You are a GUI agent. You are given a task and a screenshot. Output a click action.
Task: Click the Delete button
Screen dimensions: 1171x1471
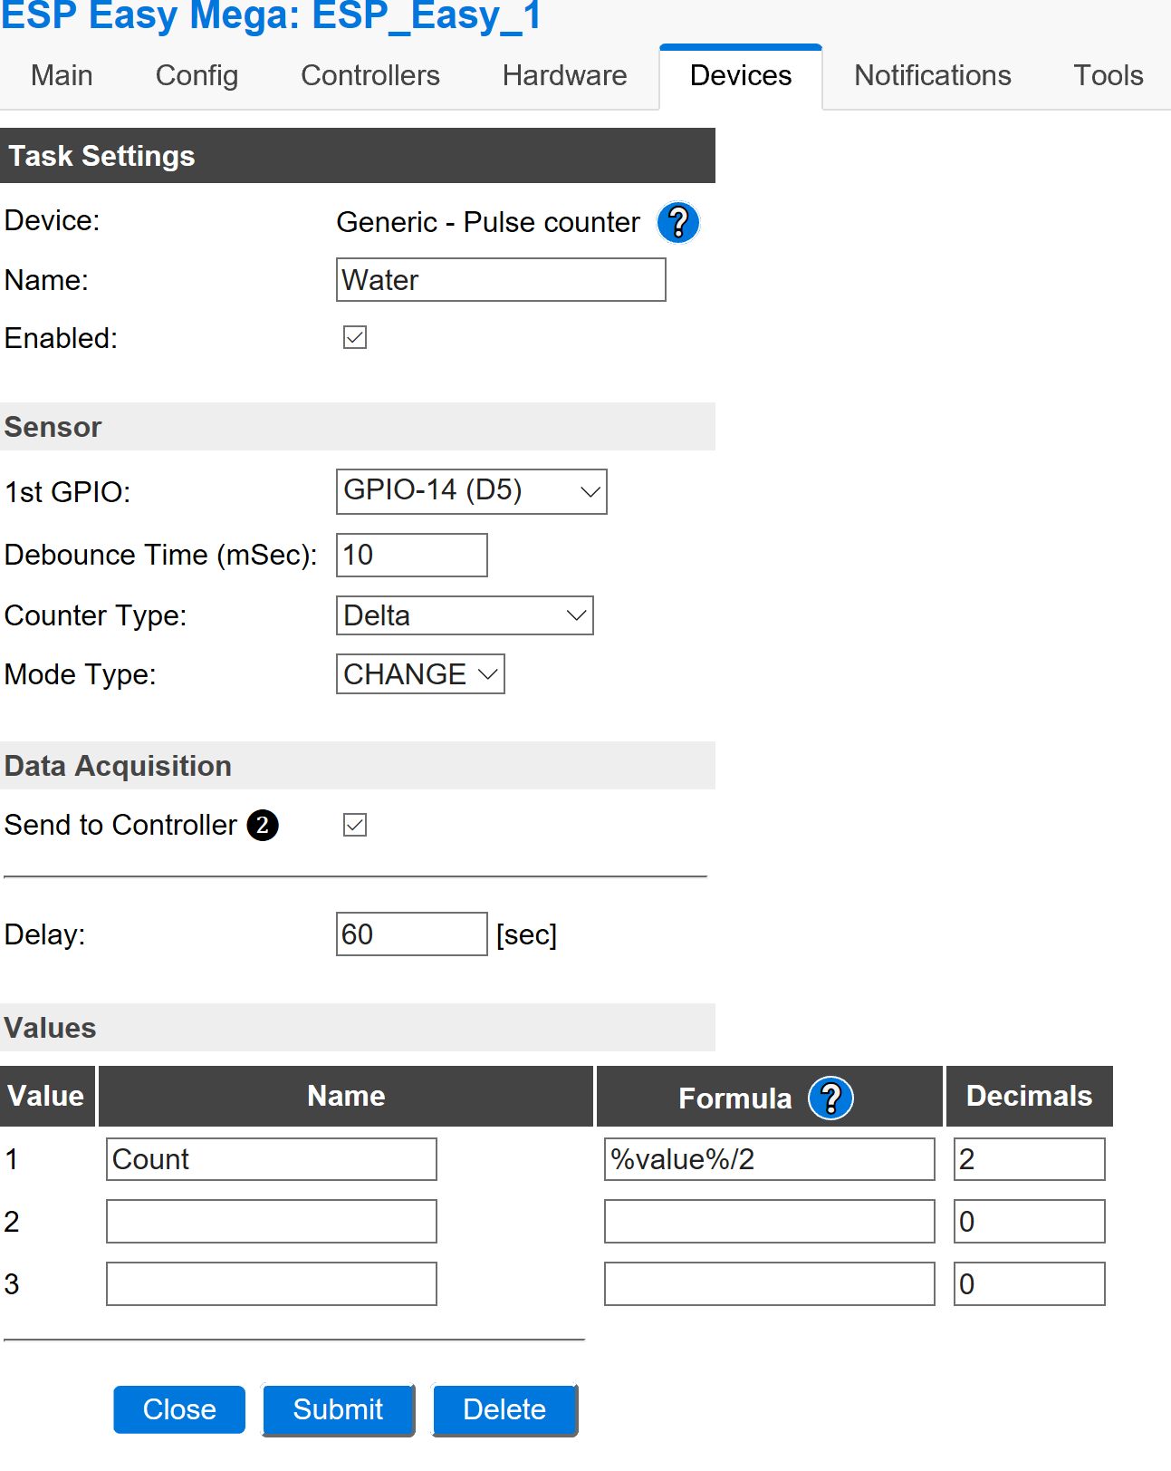pos(504,1409)
